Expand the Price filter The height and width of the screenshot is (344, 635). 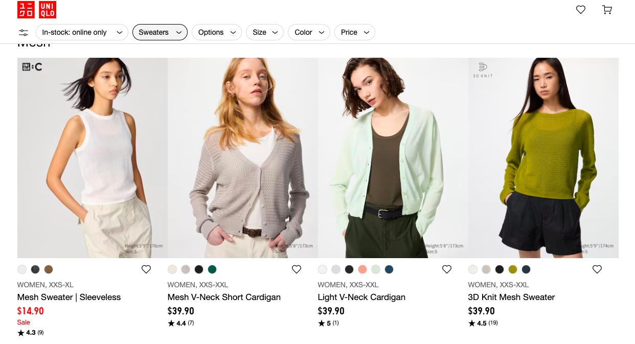click(354, 33)
